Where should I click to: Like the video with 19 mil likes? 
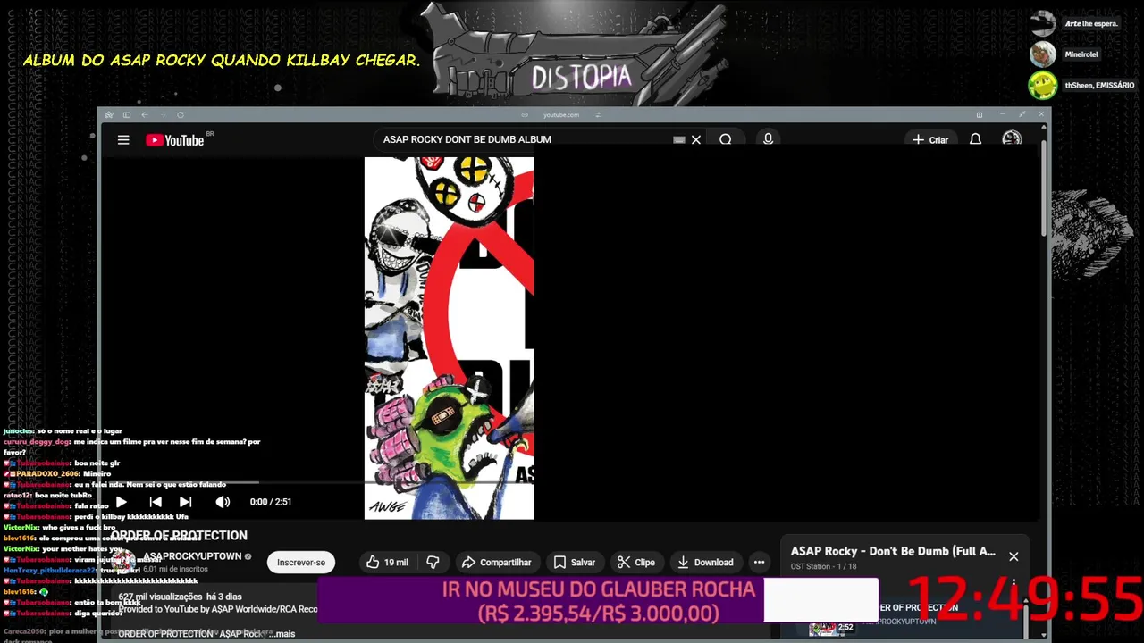coord(388,562)
